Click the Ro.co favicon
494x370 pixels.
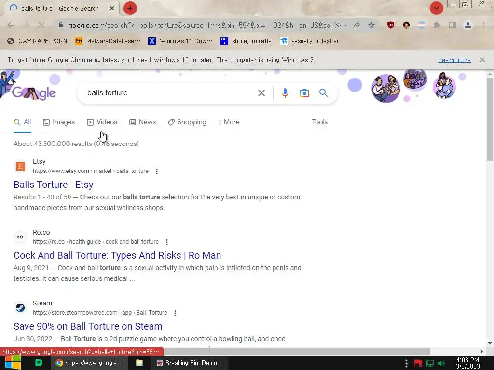pos(20,237)
